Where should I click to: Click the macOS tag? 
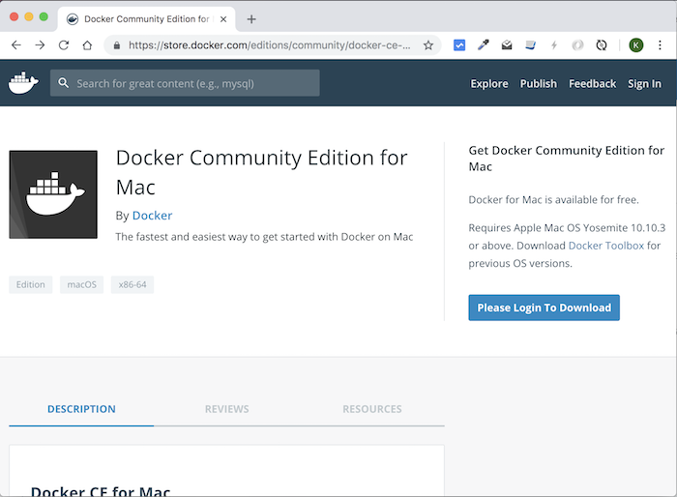[x=81, y=284]
